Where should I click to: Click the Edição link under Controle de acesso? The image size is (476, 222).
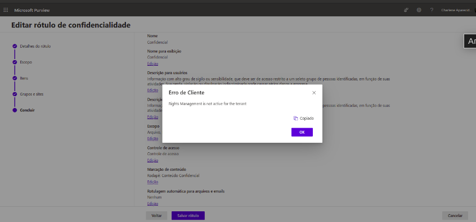tap(152, 160)
